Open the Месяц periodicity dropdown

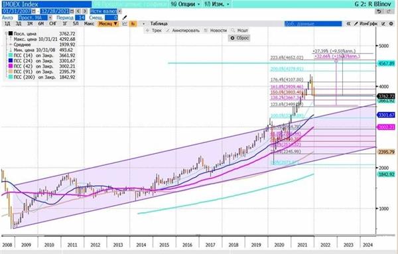108,24
